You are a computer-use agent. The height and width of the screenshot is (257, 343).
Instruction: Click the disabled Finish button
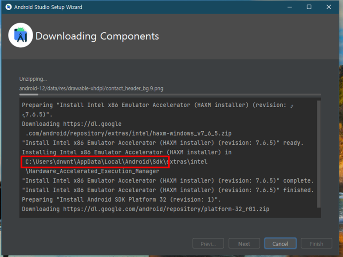click(316, 243)
